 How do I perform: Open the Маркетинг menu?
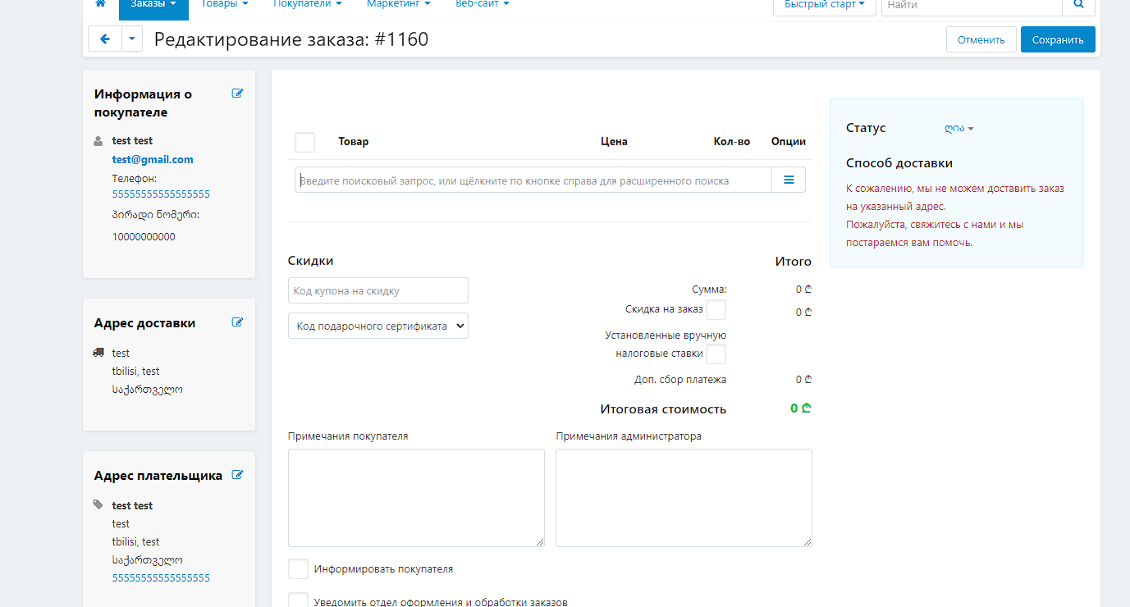click(x=399, y=4)
